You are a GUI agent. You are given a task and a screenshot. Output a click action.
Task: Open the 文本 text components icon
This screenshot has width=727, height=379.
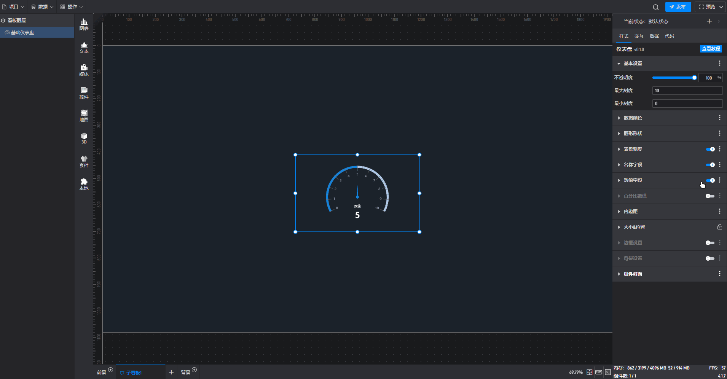[x=84, y=47]
